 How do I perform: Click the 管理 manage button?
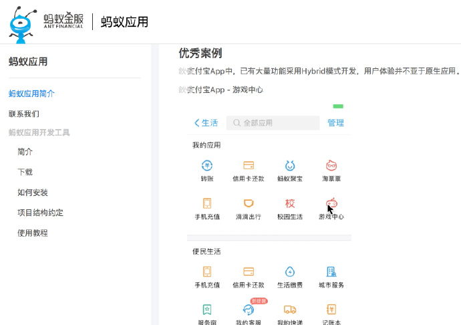pyautogui.click(x=336, y=123)
